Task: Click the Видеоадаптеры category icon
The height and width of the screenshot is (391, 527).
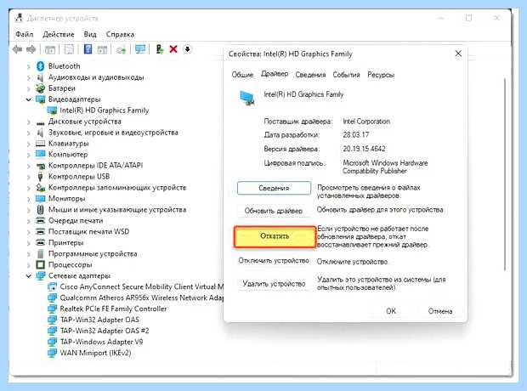Action: click(x=40, y=99)
